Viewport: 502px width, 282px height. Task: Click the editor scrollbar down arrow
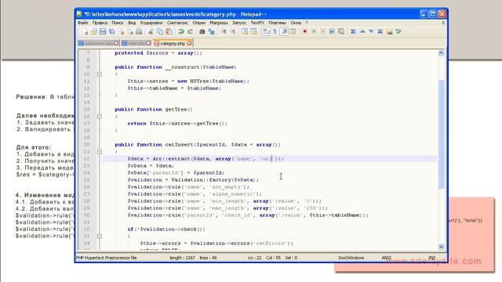(441, 247)
